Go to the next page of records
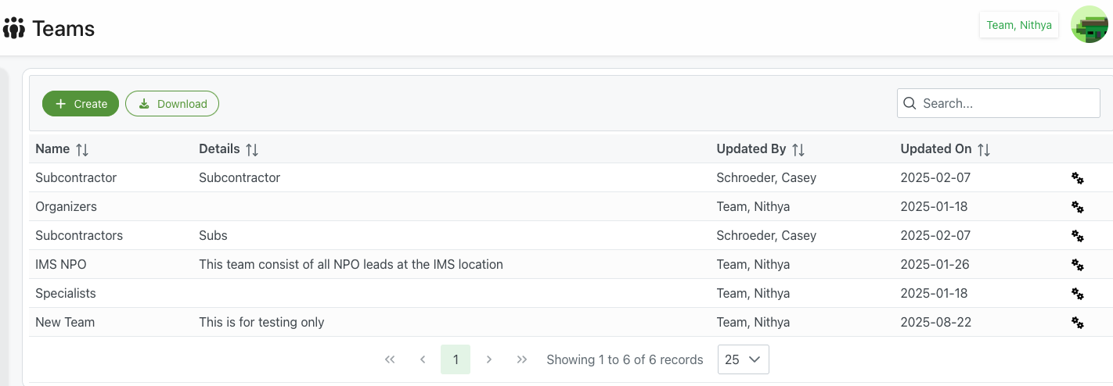 [x=489, y=359]
